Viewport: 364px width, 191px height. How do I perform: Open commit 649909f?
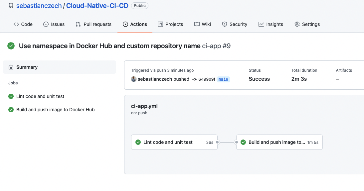point(207,79)
